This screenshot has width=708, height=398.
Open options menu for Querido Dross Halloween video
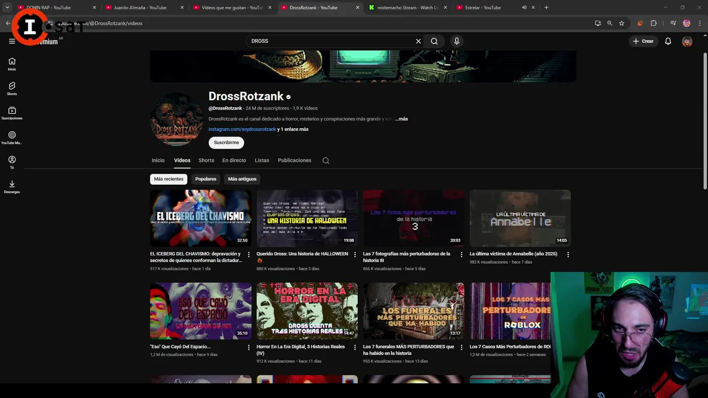(355, 255)
